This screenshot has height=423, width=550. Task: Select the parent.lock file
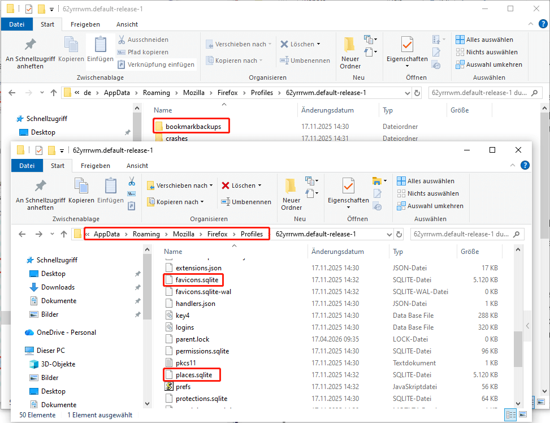tap(192, 339)
